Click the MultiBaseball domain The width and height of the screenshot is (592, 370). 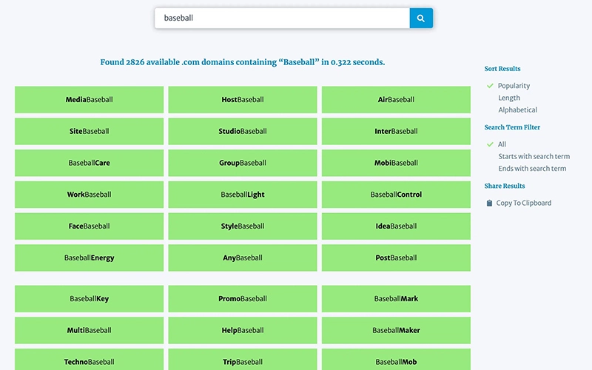coord(89,330)
